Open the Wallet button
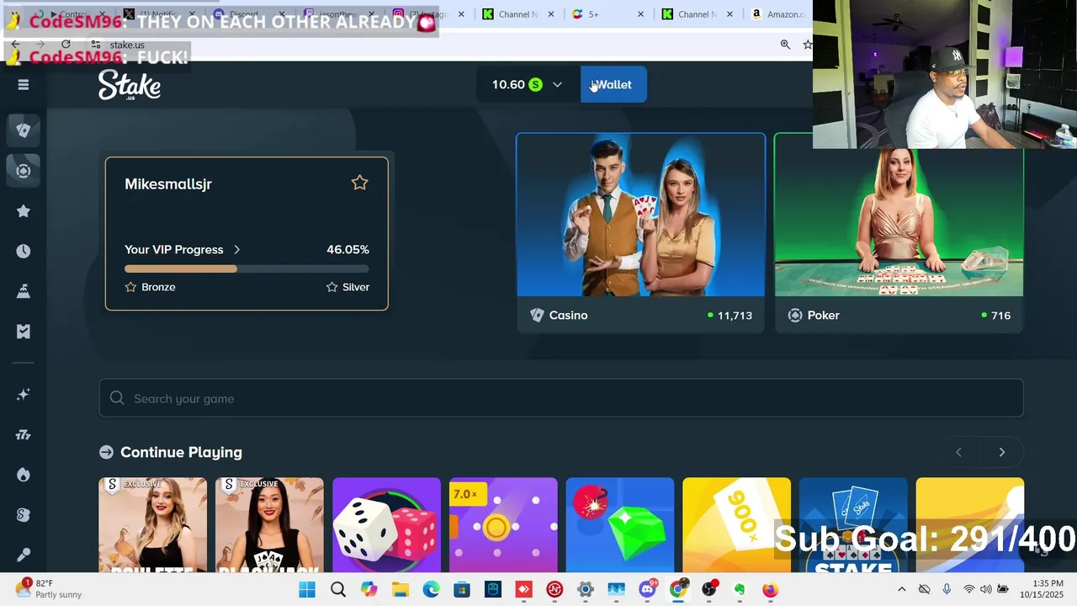Viewport: 1077px width, 606px height. 613,84
